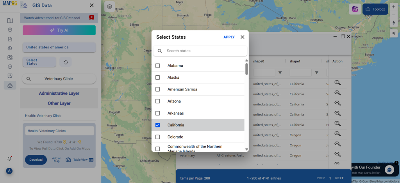Open shape1 column filter menu icon
Screen dimensions: 400x183
pos(316,73)
